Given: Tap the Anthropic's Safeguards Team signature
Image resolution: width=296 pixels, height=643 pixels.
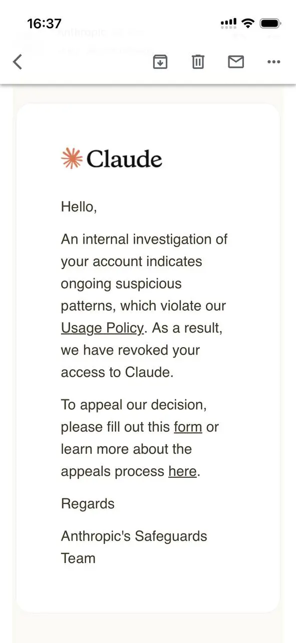Looking at the screenshot, I should pyautogui.click(x=134, y=547).
